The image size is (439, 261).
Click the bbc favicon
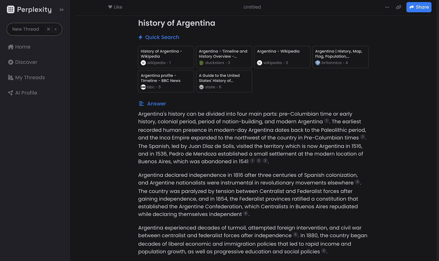tap(143, 87)
